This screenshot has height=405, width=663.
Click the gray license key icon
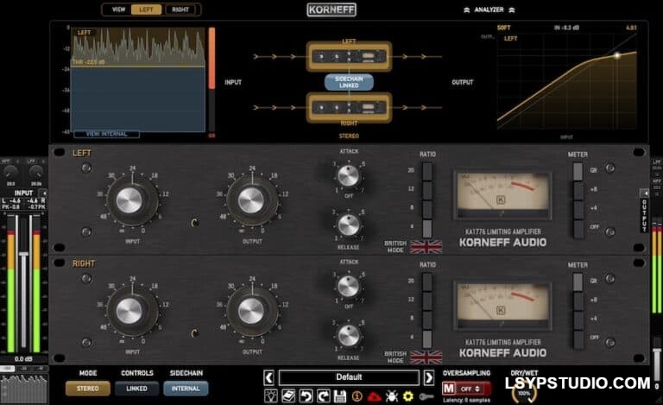426,396
